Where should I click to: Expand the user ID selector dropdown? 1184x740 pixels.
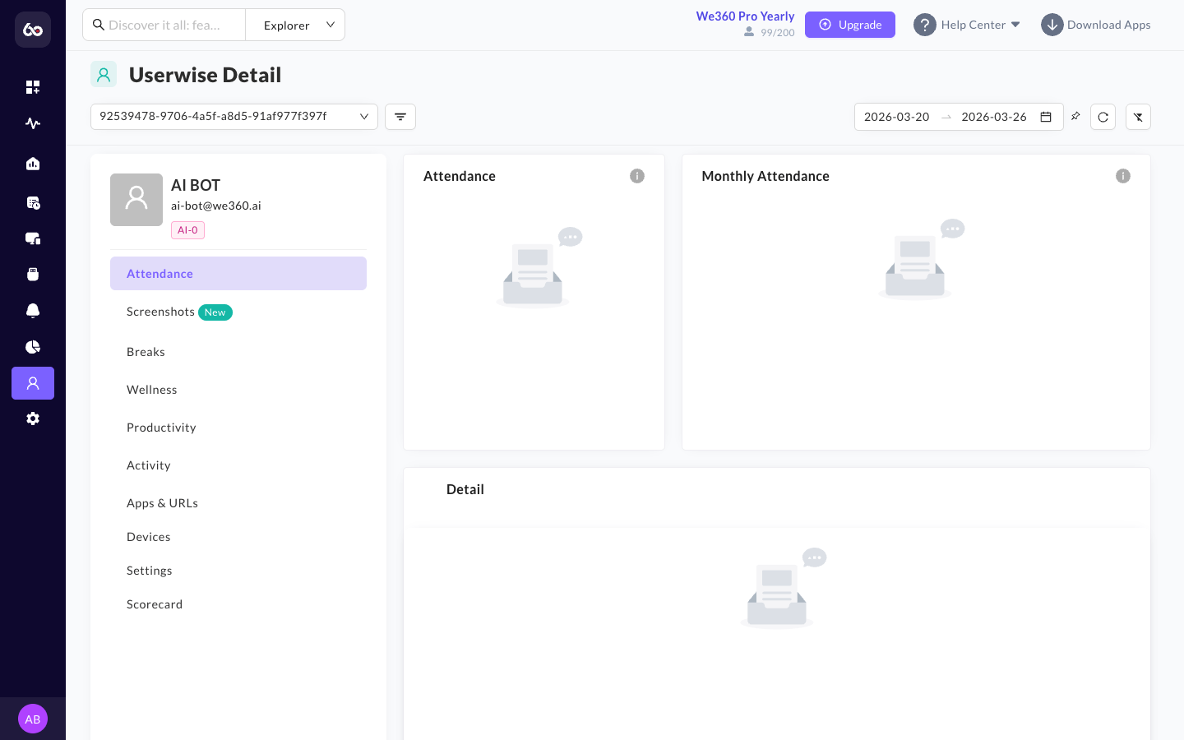234,117
